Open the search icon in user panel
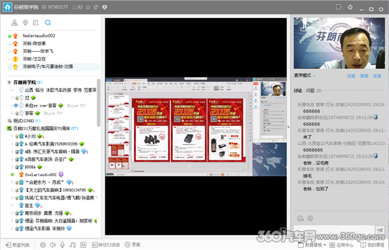Screen dimensions: 389x250 (48, 23)
